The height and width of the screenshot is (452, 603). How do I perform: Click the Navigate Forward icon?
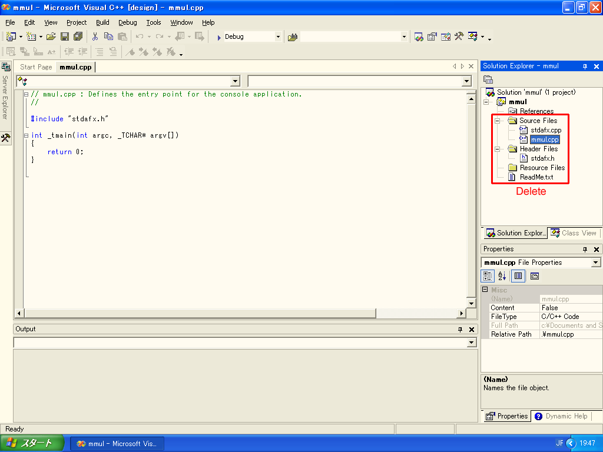(x=199, y=37)
